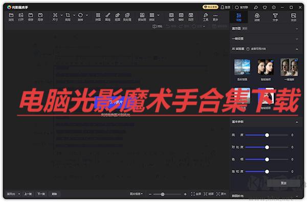
Task: Click the official group (官方群) chat icon
Action: point(242,7)
